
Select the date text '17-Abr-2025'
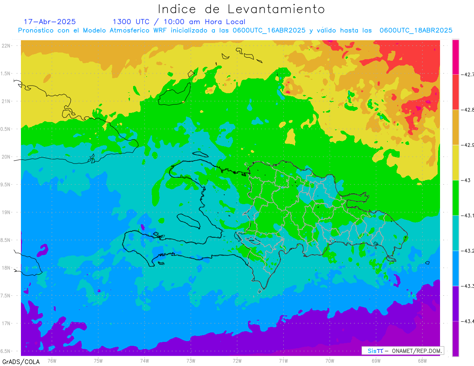(50, 22)
